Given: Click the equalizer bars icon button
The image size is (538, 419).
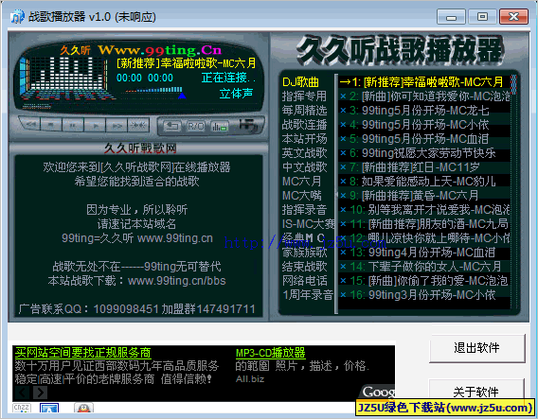Looking at the screenshot, I should pyautogui.click(x=219, y=127).
